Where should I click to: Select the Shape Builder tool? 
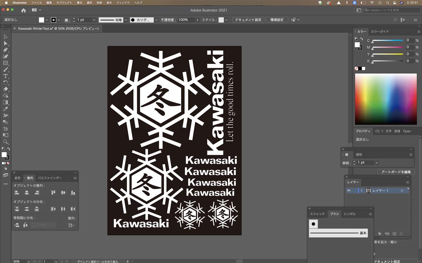[x=6, y=96]
